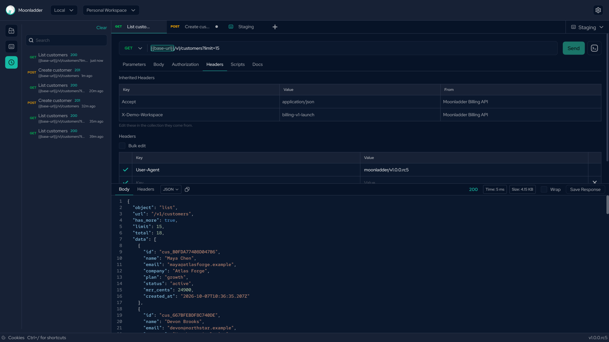This screenshot has height=342, width=609.
Task: Open the Docs tab
Action: pos(258,64)
